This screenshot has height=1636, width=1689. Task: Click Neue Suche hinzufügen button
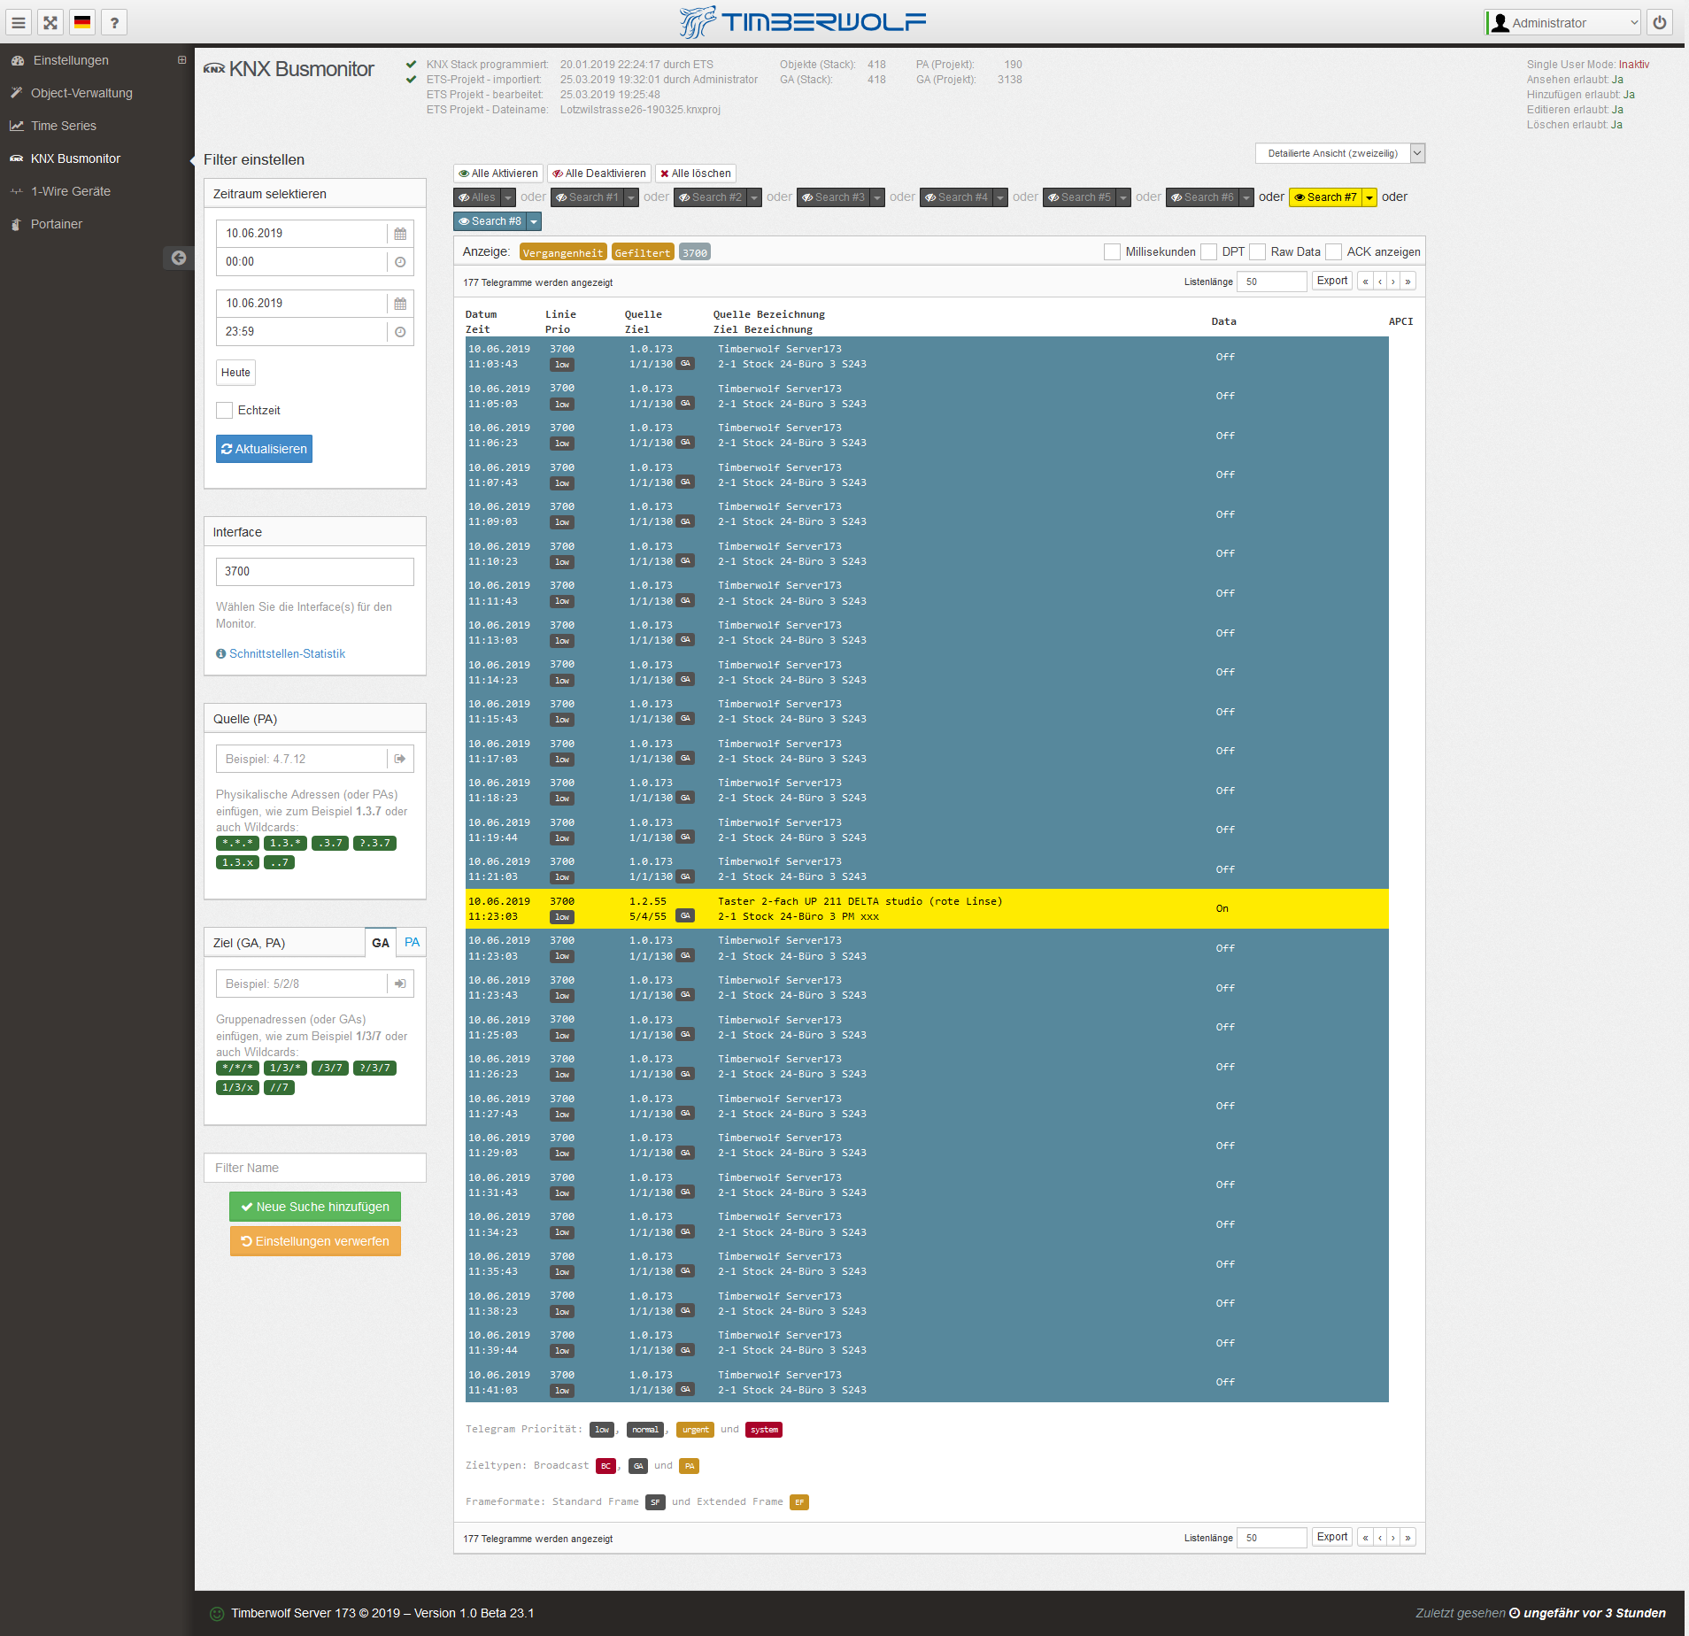pos(315,1207)
